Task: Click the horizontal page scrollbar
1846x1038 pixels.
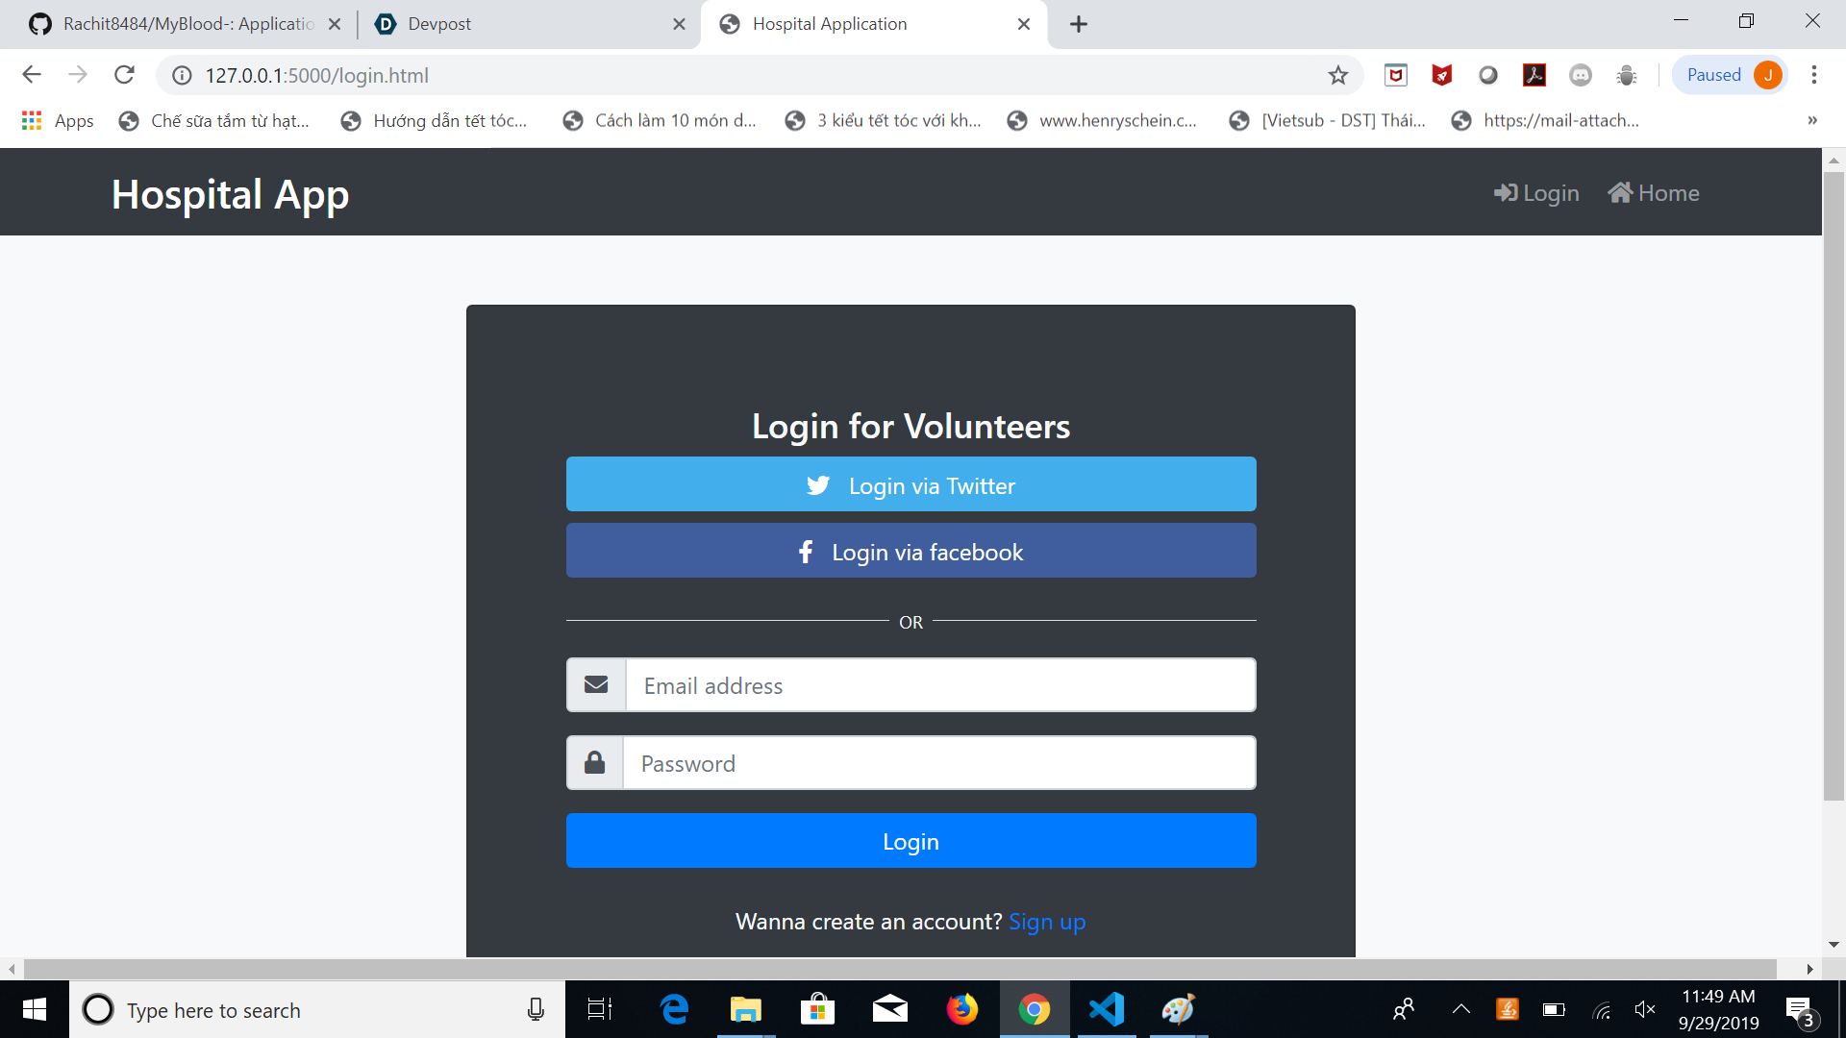Action: point(899,969)
